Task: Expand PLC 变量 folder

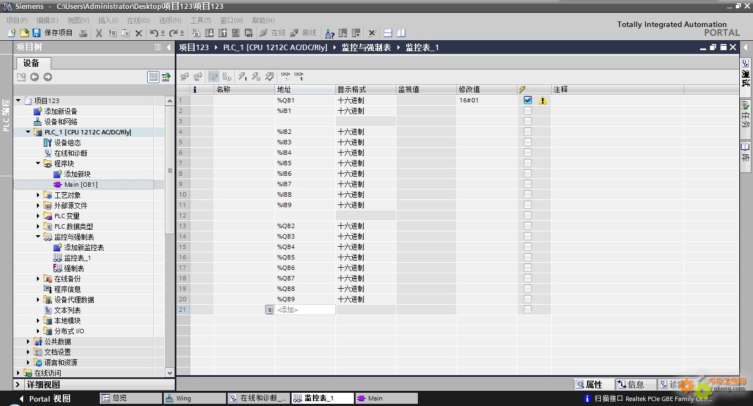Action: tap(38, 216)
